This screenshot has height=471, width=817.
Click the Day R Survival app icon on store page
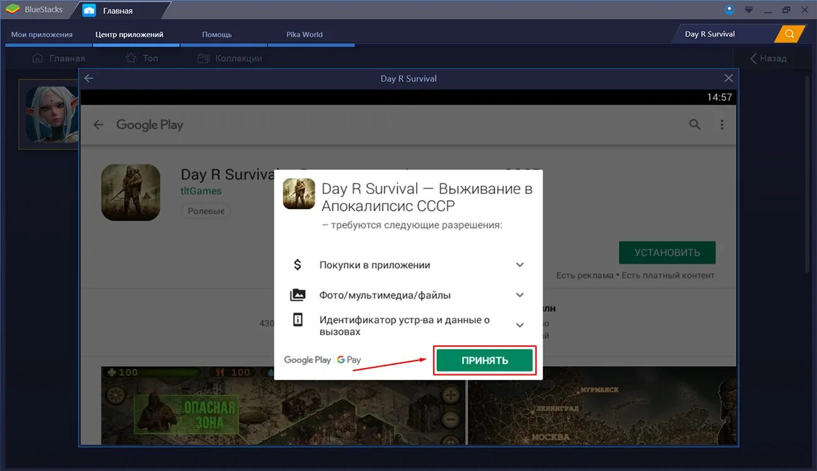(131, 192)
